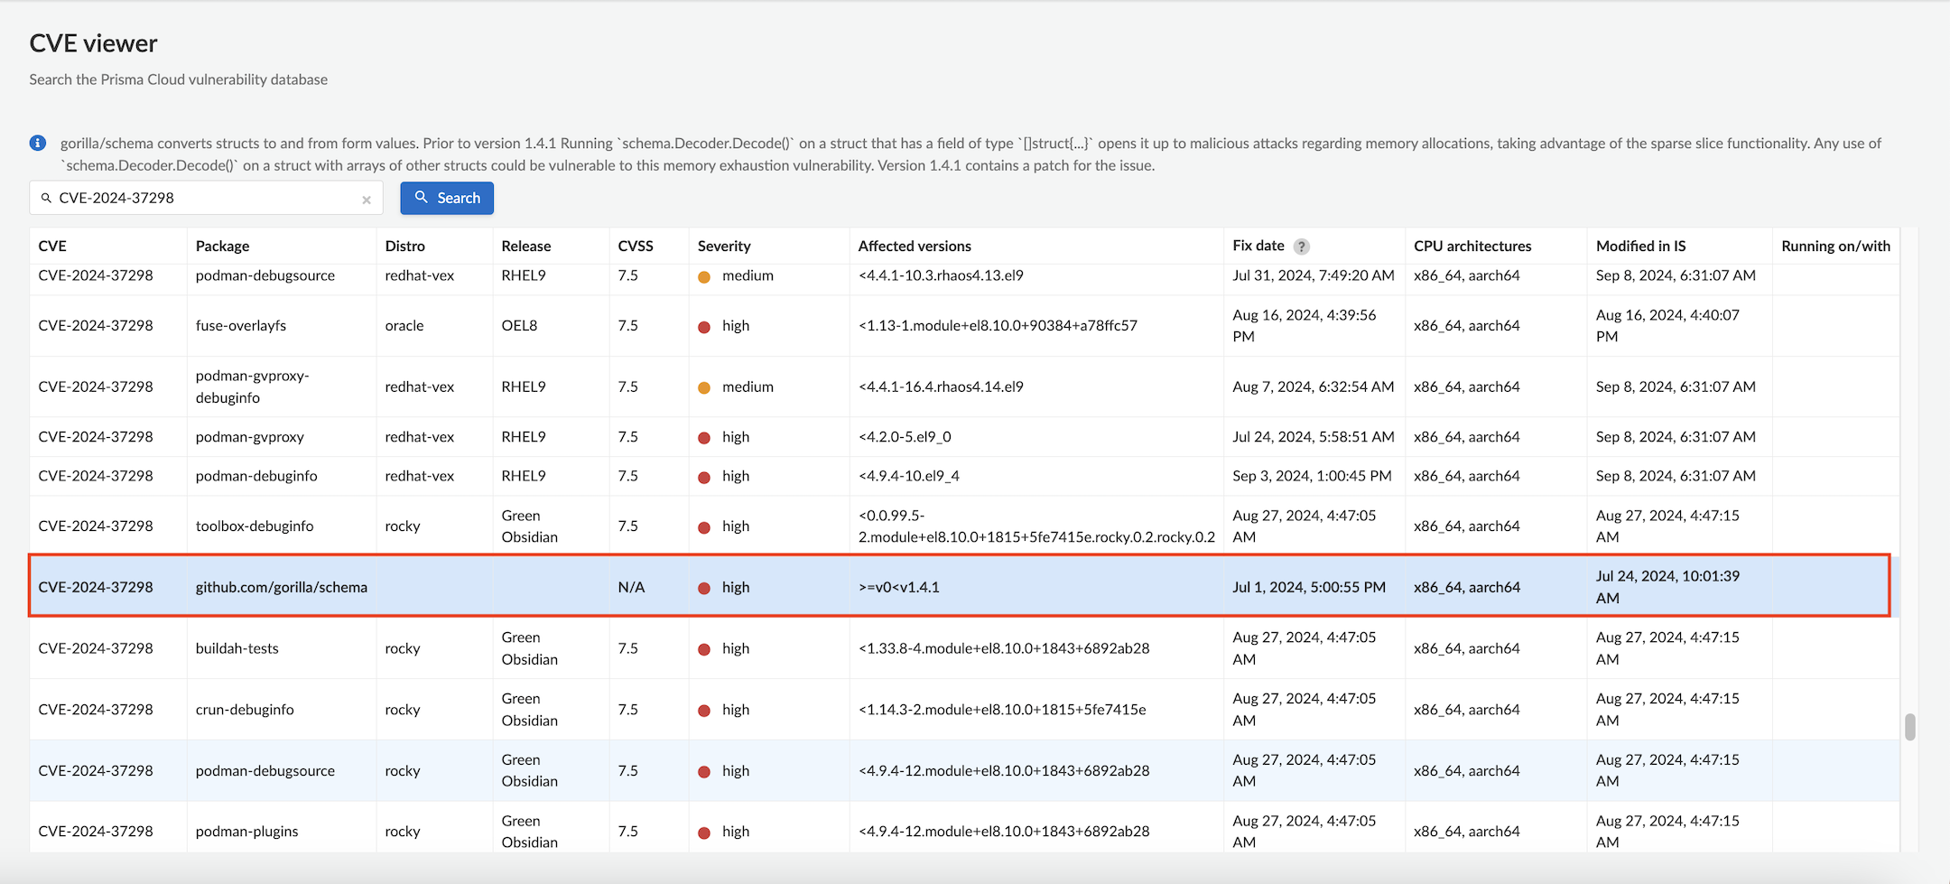Click the crun-debuginfo package row
The image size is (1950, 884).
[x=244, y=710]
